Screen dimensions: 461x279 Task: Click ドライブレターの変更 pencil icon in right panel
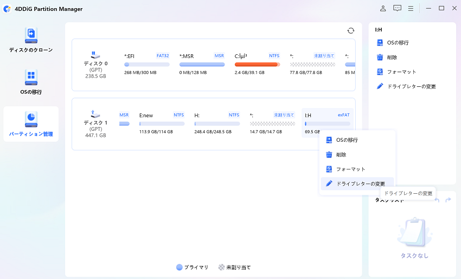click(380, 86)
